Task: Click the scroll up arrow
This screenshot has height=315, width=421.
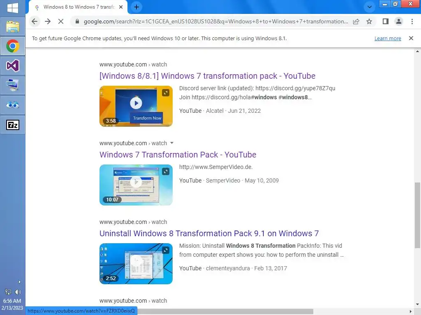Action: (x=417, y=51)
